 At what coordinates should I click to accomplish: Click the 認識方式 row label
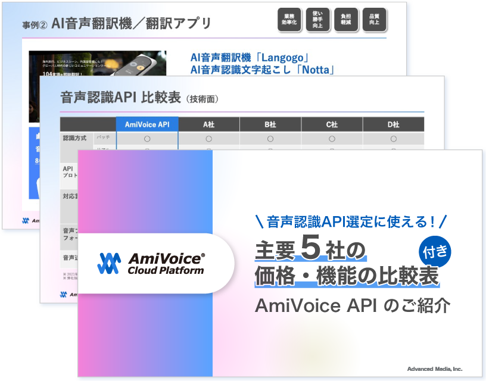tap(74, 138)
